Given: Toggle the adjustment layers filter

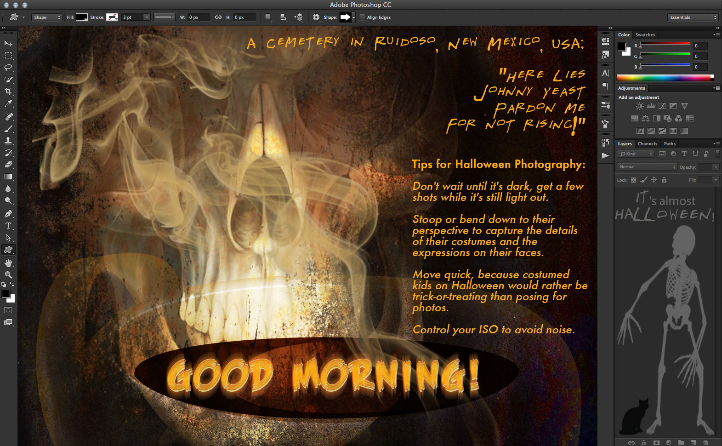Looking at the screenshot, I should tap(673, 154).
